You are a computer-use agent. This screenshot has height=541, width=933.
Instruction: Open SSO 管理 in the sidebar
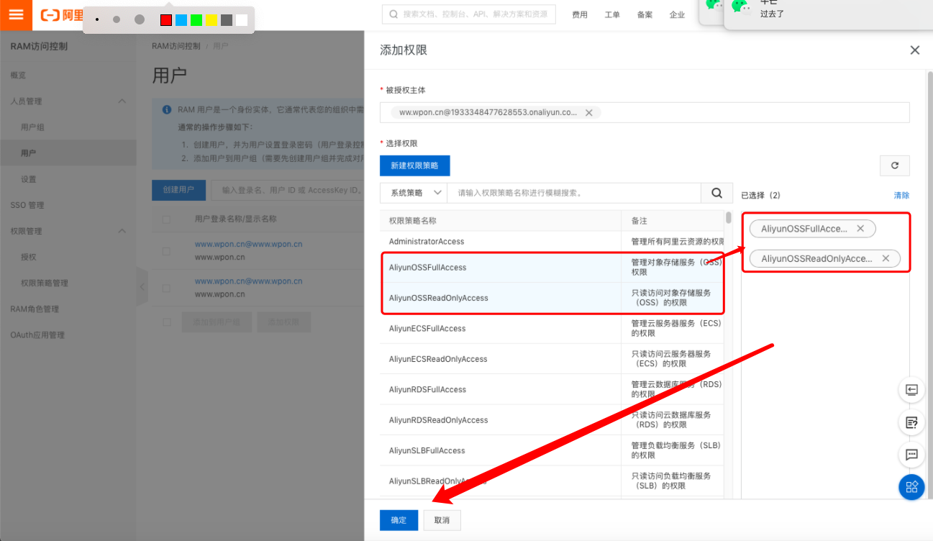[x=27, y=205]
